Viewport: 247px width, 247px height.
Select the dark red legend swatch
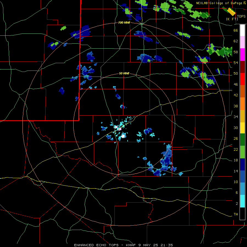coord(242,67)
